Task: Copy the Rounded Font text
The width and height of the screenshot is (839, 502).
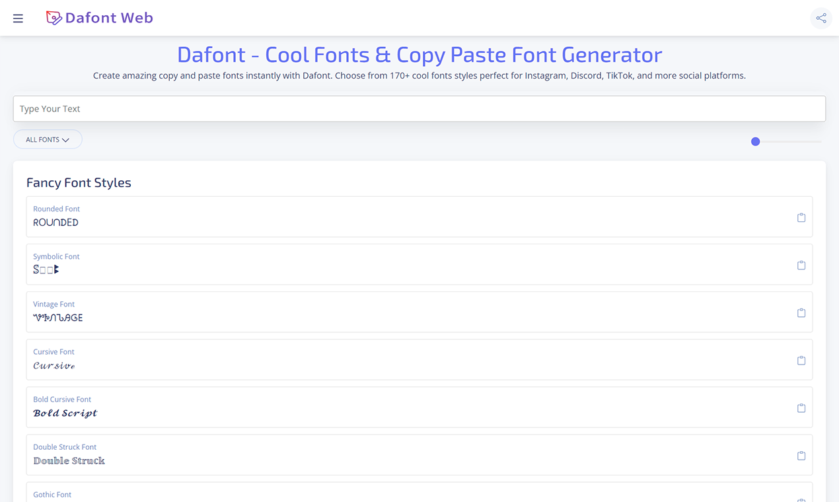Action: click(801, 217)
